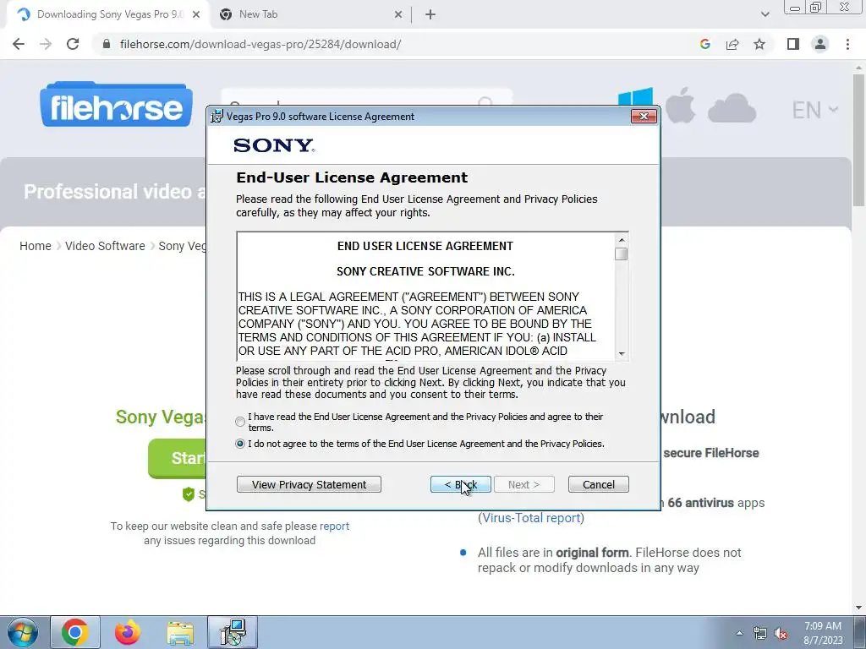Screen dimensions: 866x649
Task: Click the lock site info icon
Action: point(107,44)
